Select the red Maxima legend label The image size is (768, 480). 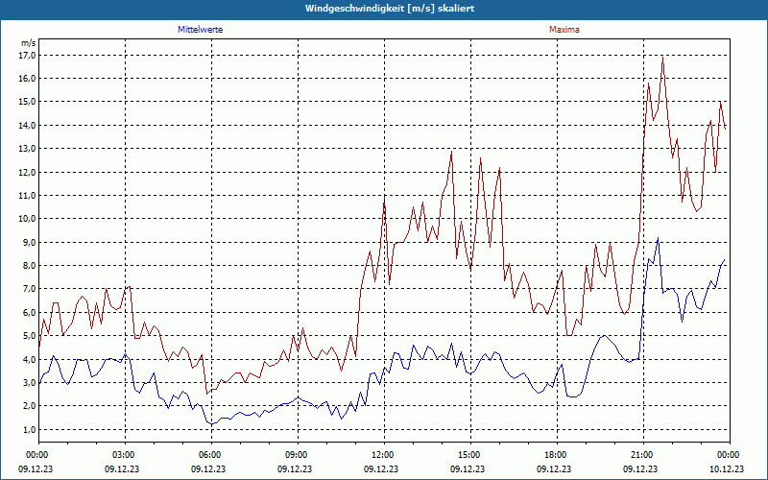point(564,30)
